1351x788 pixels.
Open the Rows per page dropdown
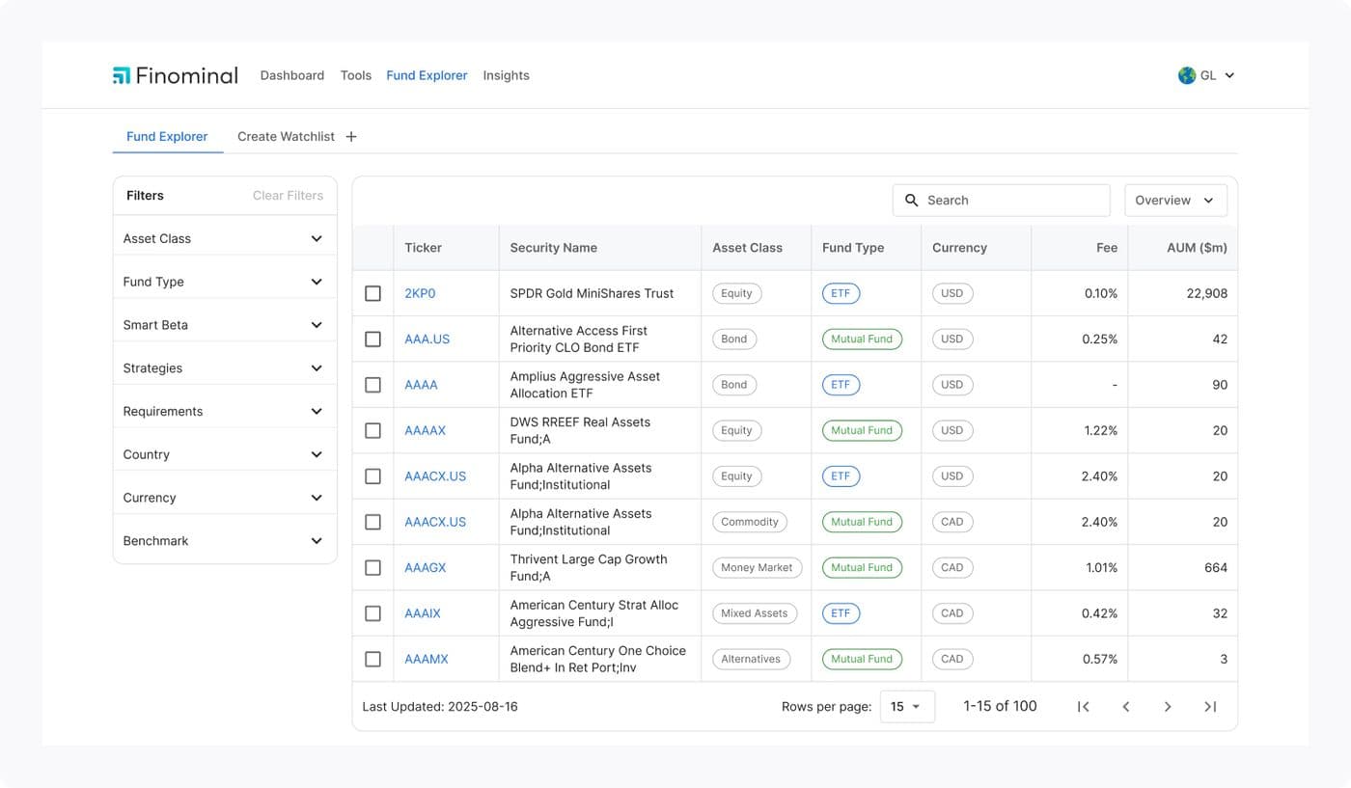907,707
